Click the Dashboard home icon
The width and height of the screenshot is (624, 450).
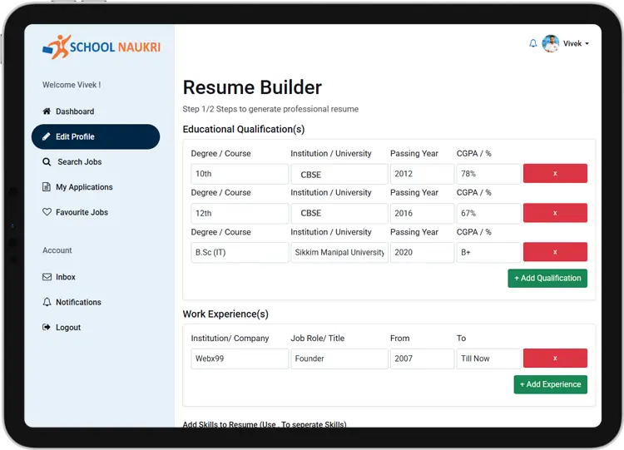click(47, 111)
